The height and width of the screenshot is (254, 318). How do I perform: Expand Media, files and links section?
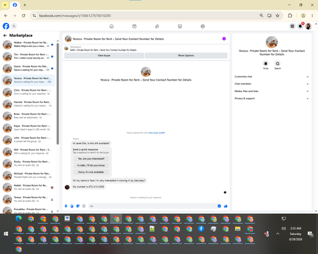click(x=272, y=91)
